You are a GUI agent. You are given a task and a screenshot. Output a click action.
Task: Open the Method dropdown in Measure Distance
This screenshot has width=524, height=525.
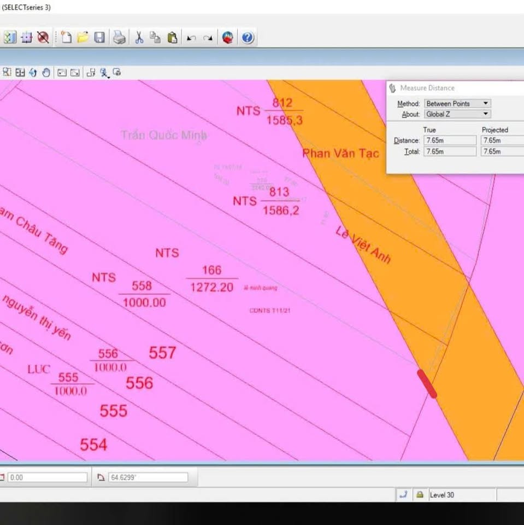[x=457, y=103]
